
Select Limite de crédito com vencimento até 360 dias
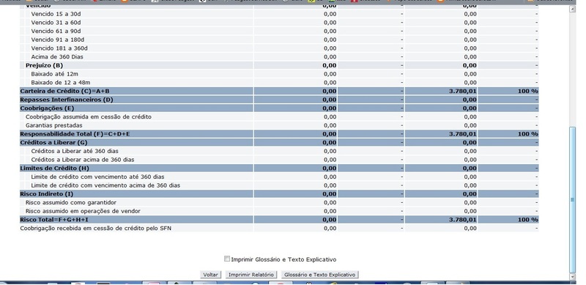[97, 177]
